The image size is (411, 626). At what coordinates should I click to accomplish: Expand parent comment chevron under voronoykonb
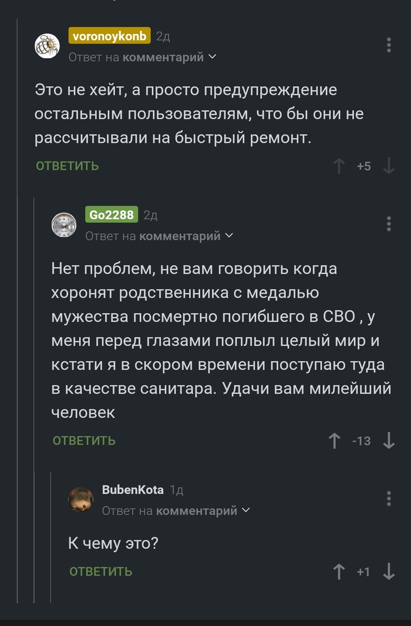(213, 57)
